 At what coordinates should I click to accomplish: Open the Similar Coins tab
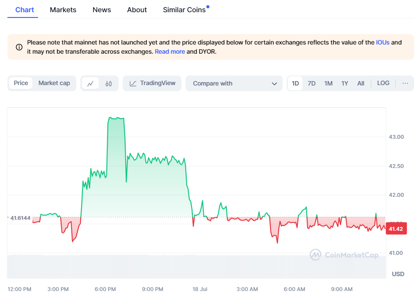(184, 10)
